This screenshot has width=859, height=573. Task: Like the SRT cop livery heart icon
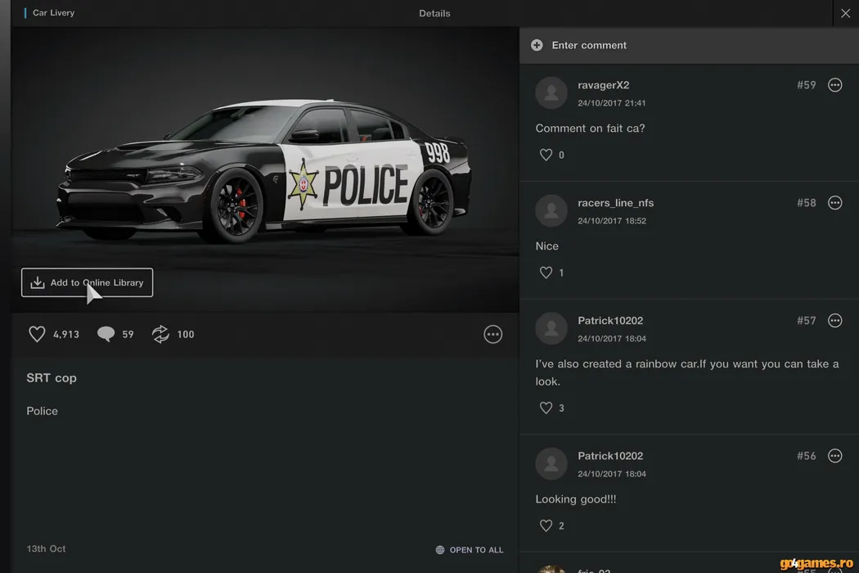click(x=37, y=334)
